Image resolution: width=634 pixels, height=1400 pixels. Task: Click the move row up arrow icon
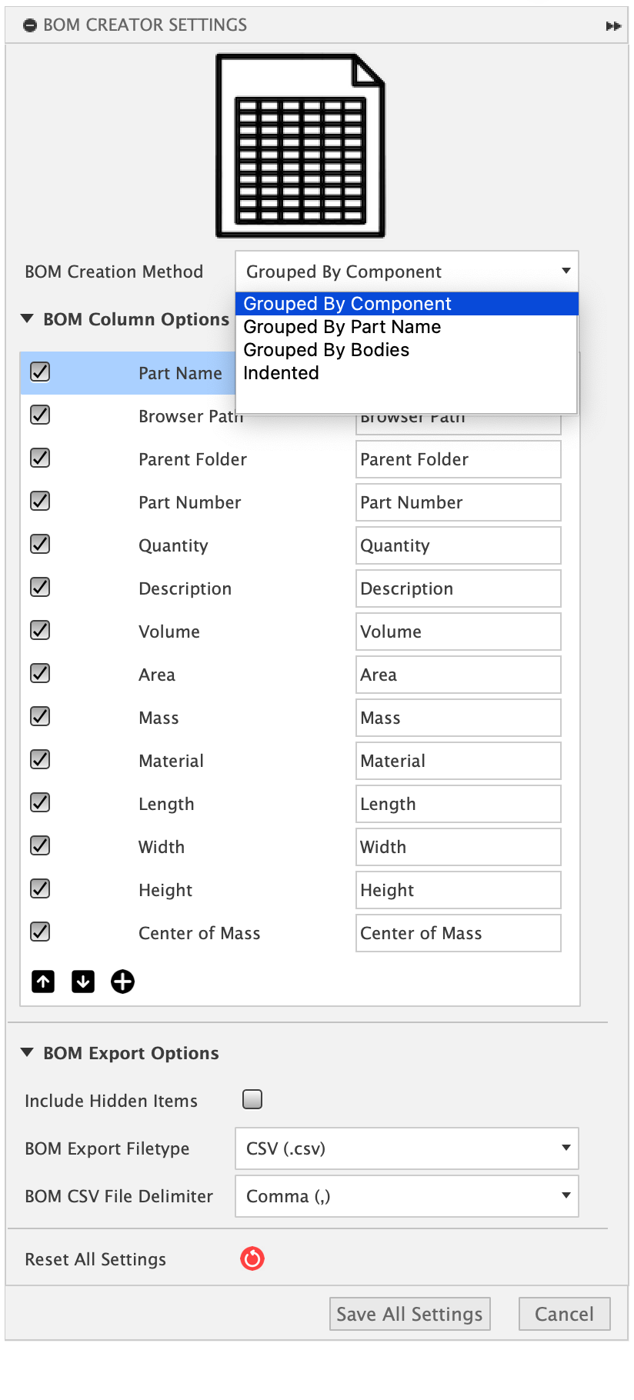[43, 982]
